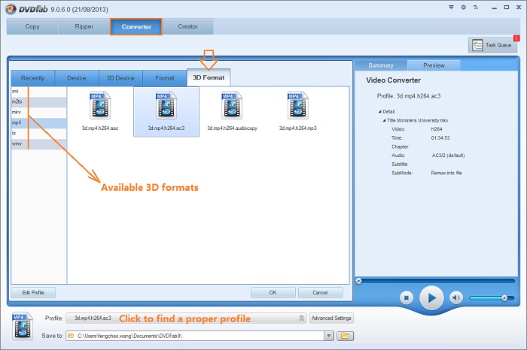Play the video preview
Viewport: 527px width, 350px height.
pyautogui.click(x=431, y=297)
